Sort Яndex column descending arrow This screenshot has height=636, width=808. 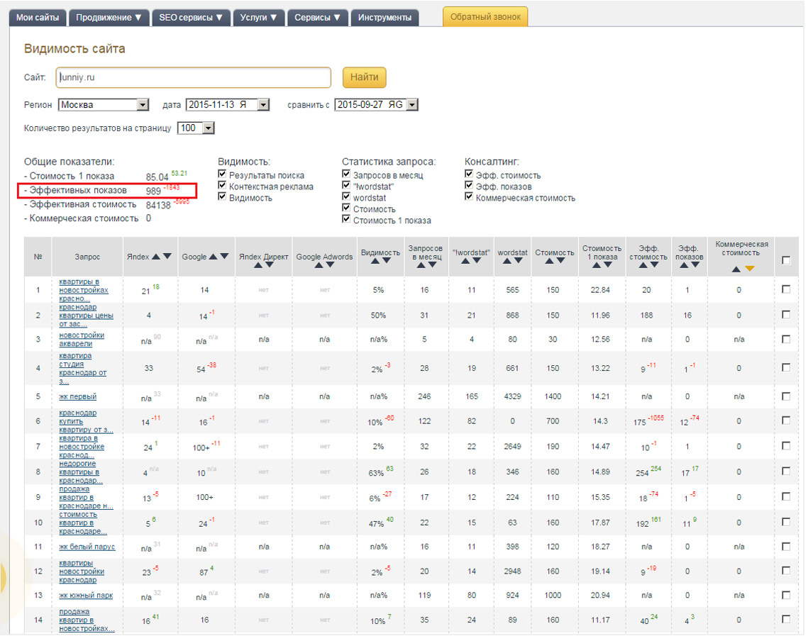[x=167, y=257]
